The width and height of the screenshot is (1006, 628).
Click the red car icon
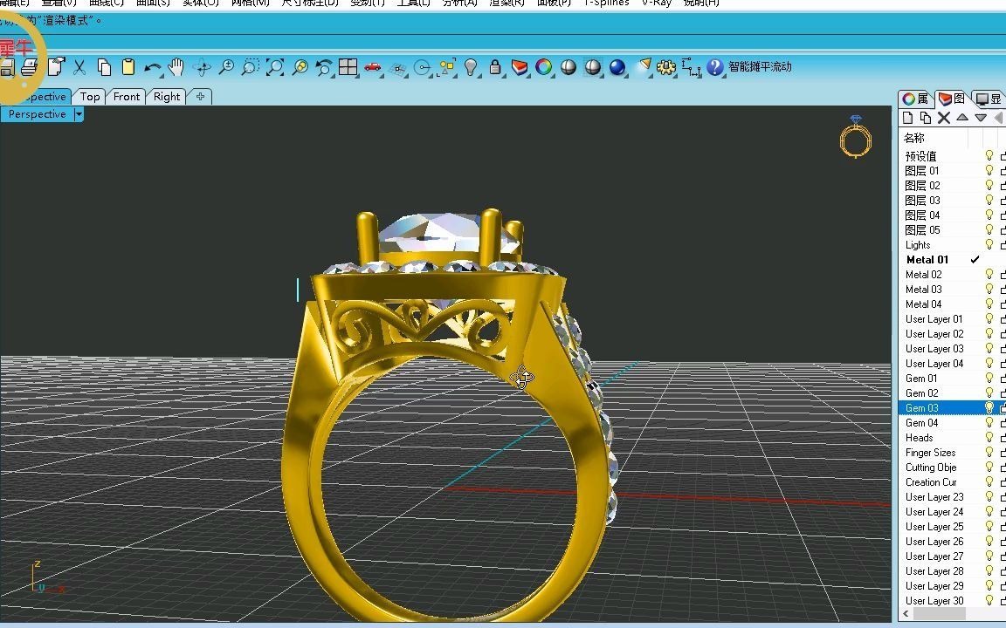coord(372,66)
